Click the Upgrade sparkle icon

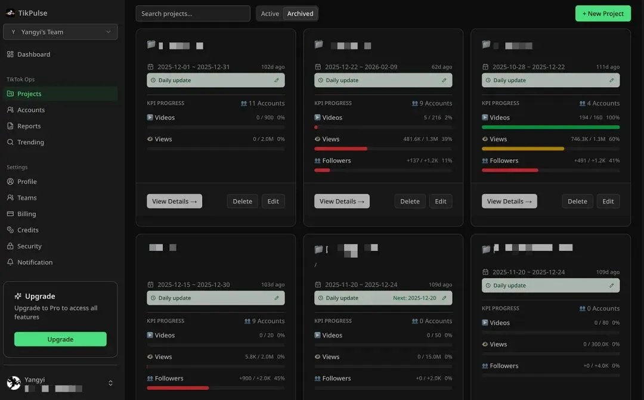click(18, 296)
